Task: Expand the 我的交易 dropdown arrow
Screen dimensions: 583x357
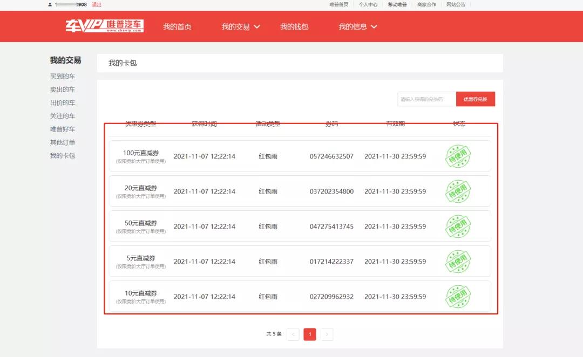Action: pyautogui.click(x=257, y=27)
